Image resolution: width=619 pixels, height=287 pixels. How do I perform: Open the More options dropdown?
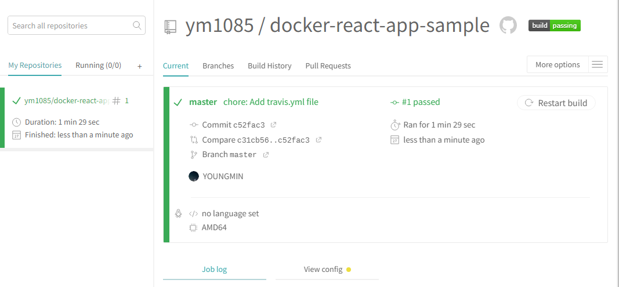558,64
